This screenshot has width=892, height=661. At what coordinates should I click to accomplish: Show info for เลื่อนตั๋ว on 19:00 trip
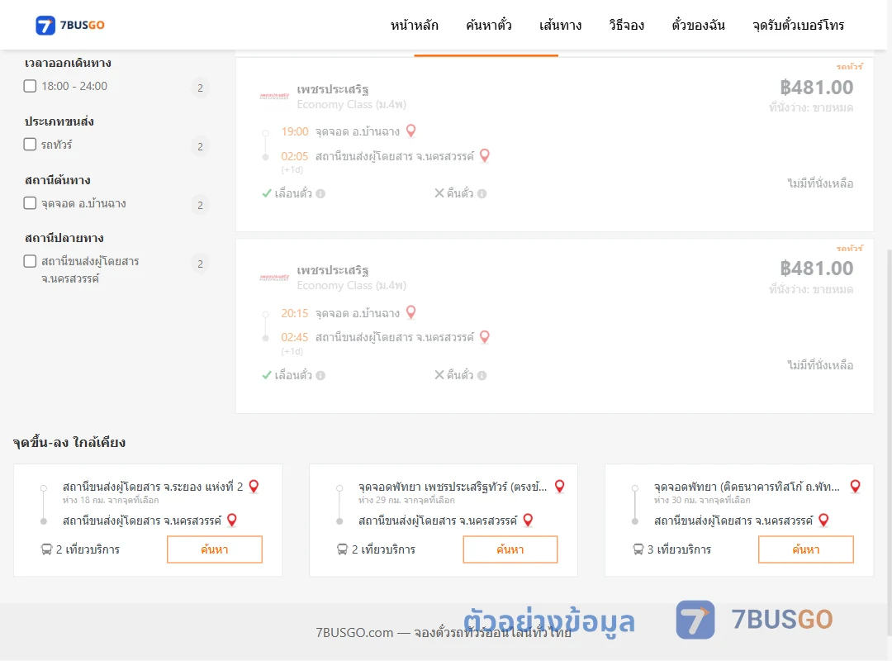click(320, 193)
